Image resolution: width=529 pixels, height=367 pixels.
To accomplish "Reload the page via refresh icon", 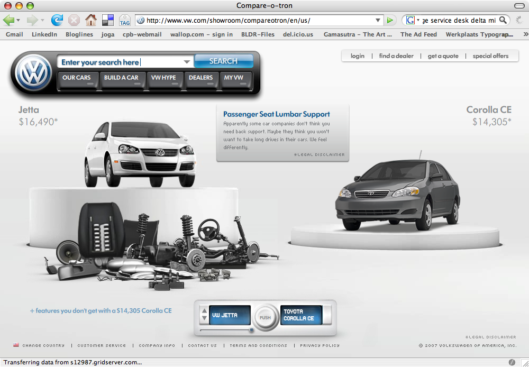I will (57, 20).
